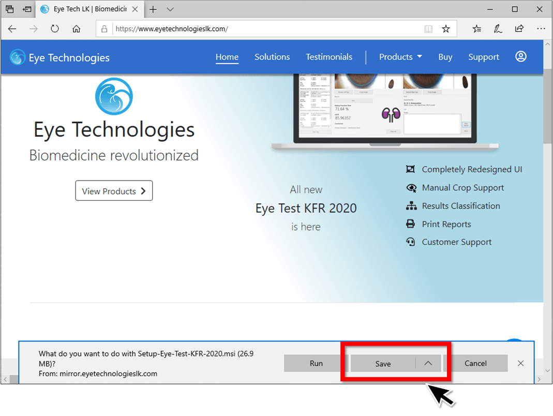Add this page to favorites
Screen dimensions: 553x416
(446, 29)
